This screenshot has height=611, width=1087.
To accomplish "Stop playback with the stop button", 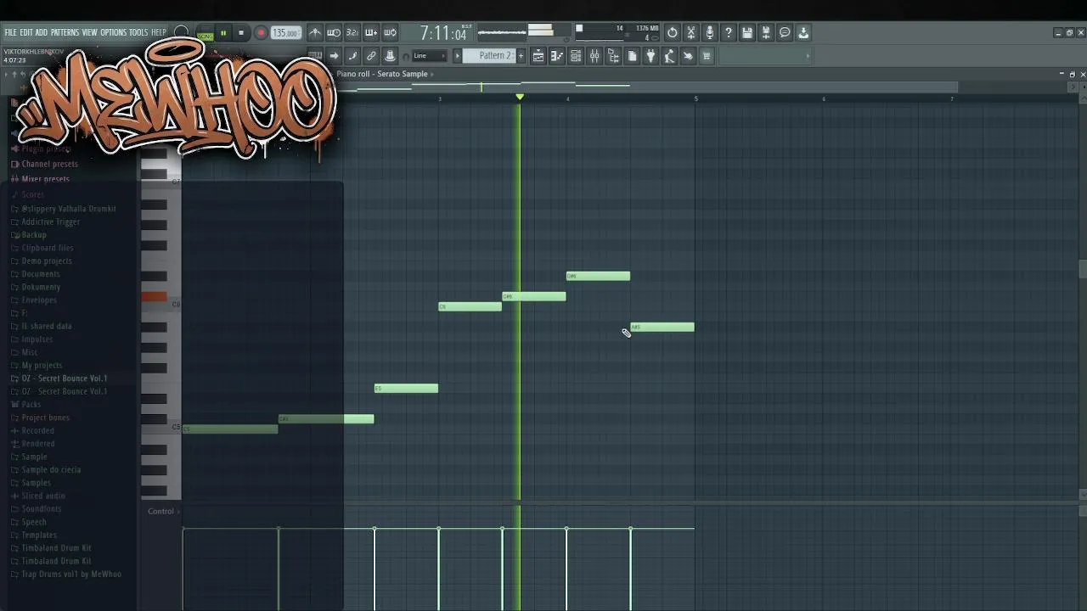I will 241,33.
